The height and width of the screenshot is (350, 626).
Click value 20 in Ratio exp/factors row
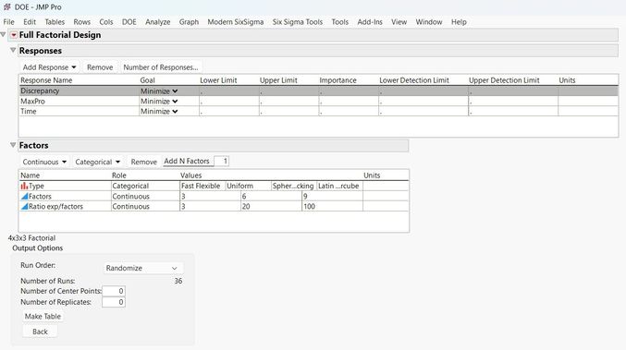(x=271, y=207)
